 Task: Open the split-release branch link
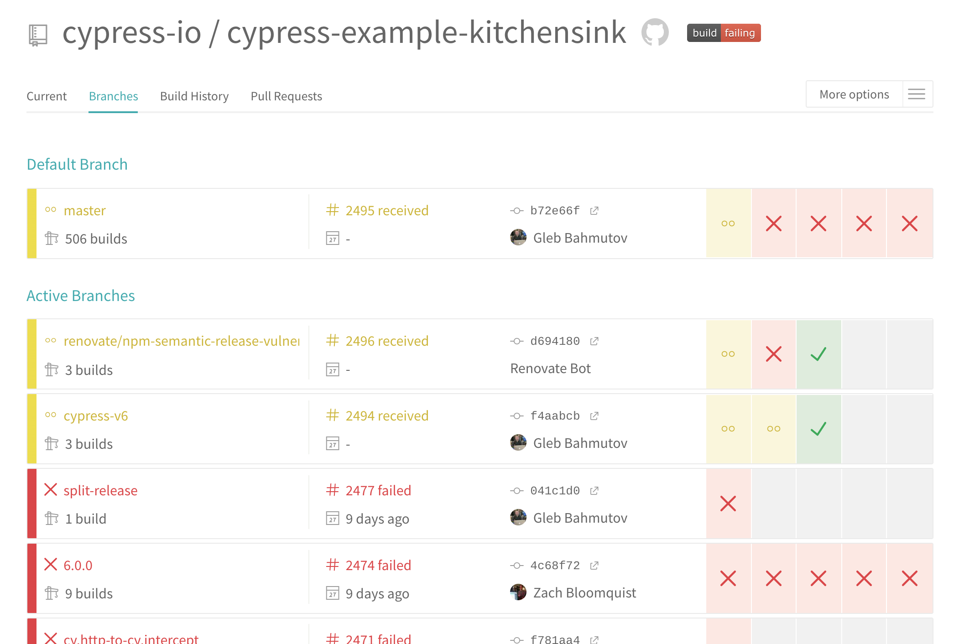100,490
